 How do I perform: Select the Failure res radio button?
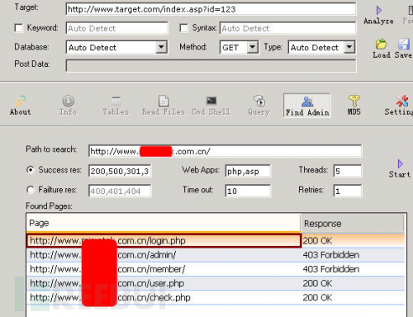click(31, 190)
